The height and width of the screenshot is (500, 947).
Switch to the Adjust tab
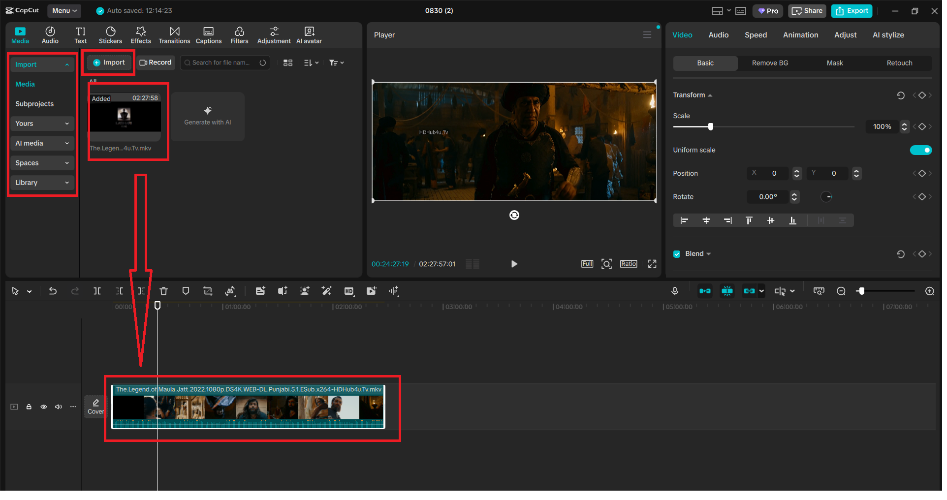pos(845,35)
